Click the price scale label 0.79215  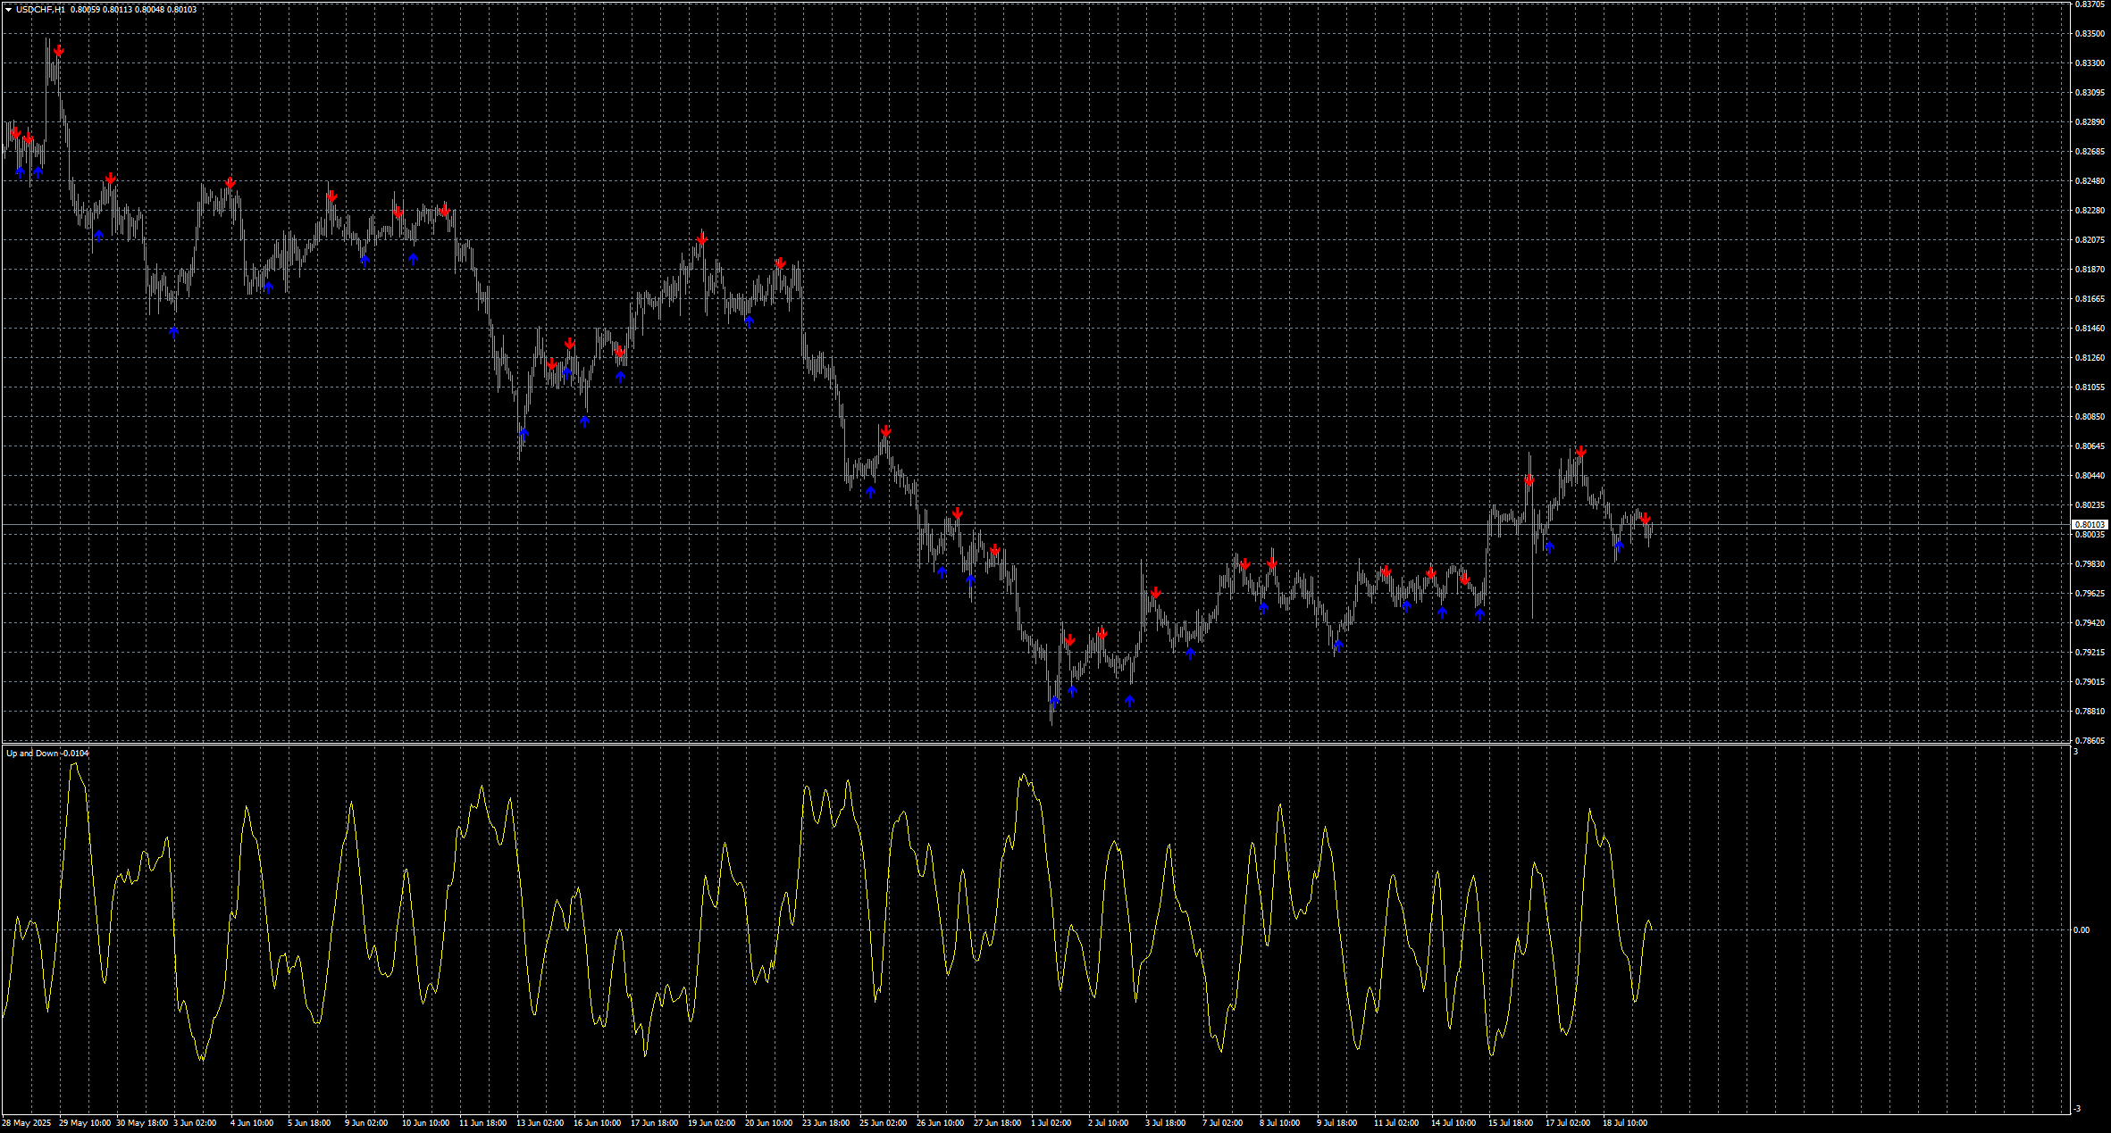(2088, 653)
